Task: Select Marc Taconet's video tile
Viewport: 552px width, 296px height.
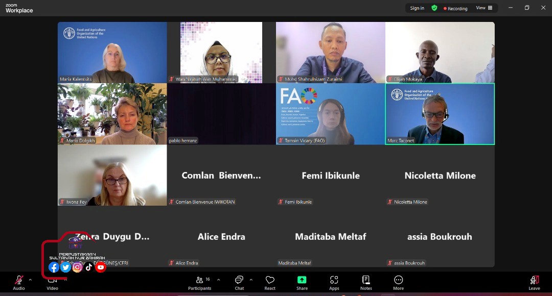Action: tap(440, 114)
